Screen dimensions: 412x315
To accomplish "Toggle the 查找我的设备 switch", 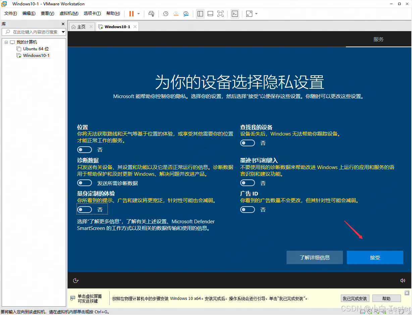I will (248, 143).
